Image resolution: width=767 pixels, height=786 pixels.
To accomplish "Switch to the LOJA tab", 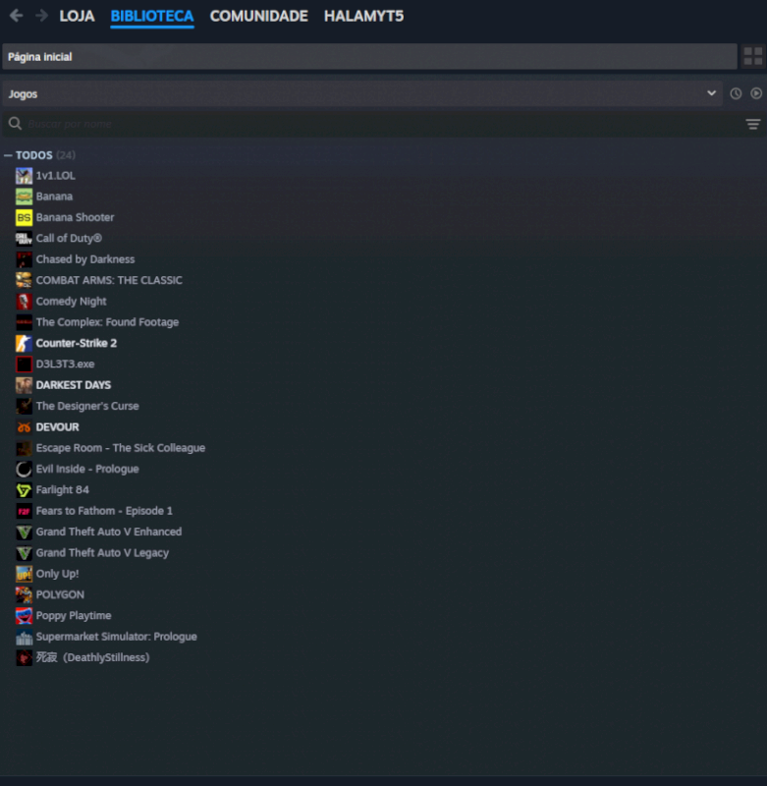I will click(x=77, y=16).
